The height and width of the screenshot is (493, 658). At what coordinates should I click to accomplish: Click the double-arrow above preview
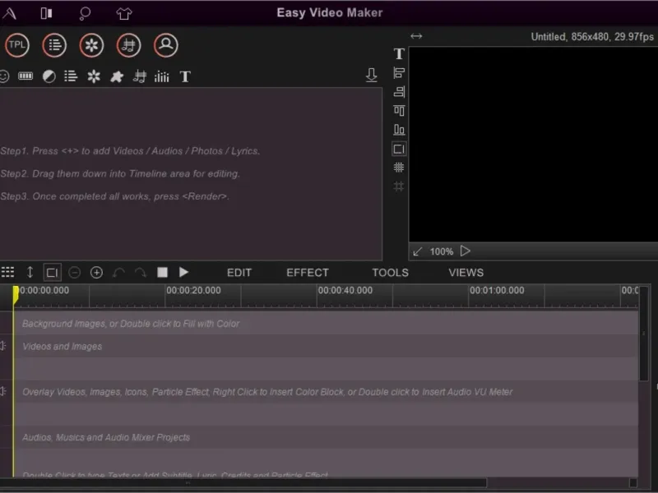pos(416,36)
